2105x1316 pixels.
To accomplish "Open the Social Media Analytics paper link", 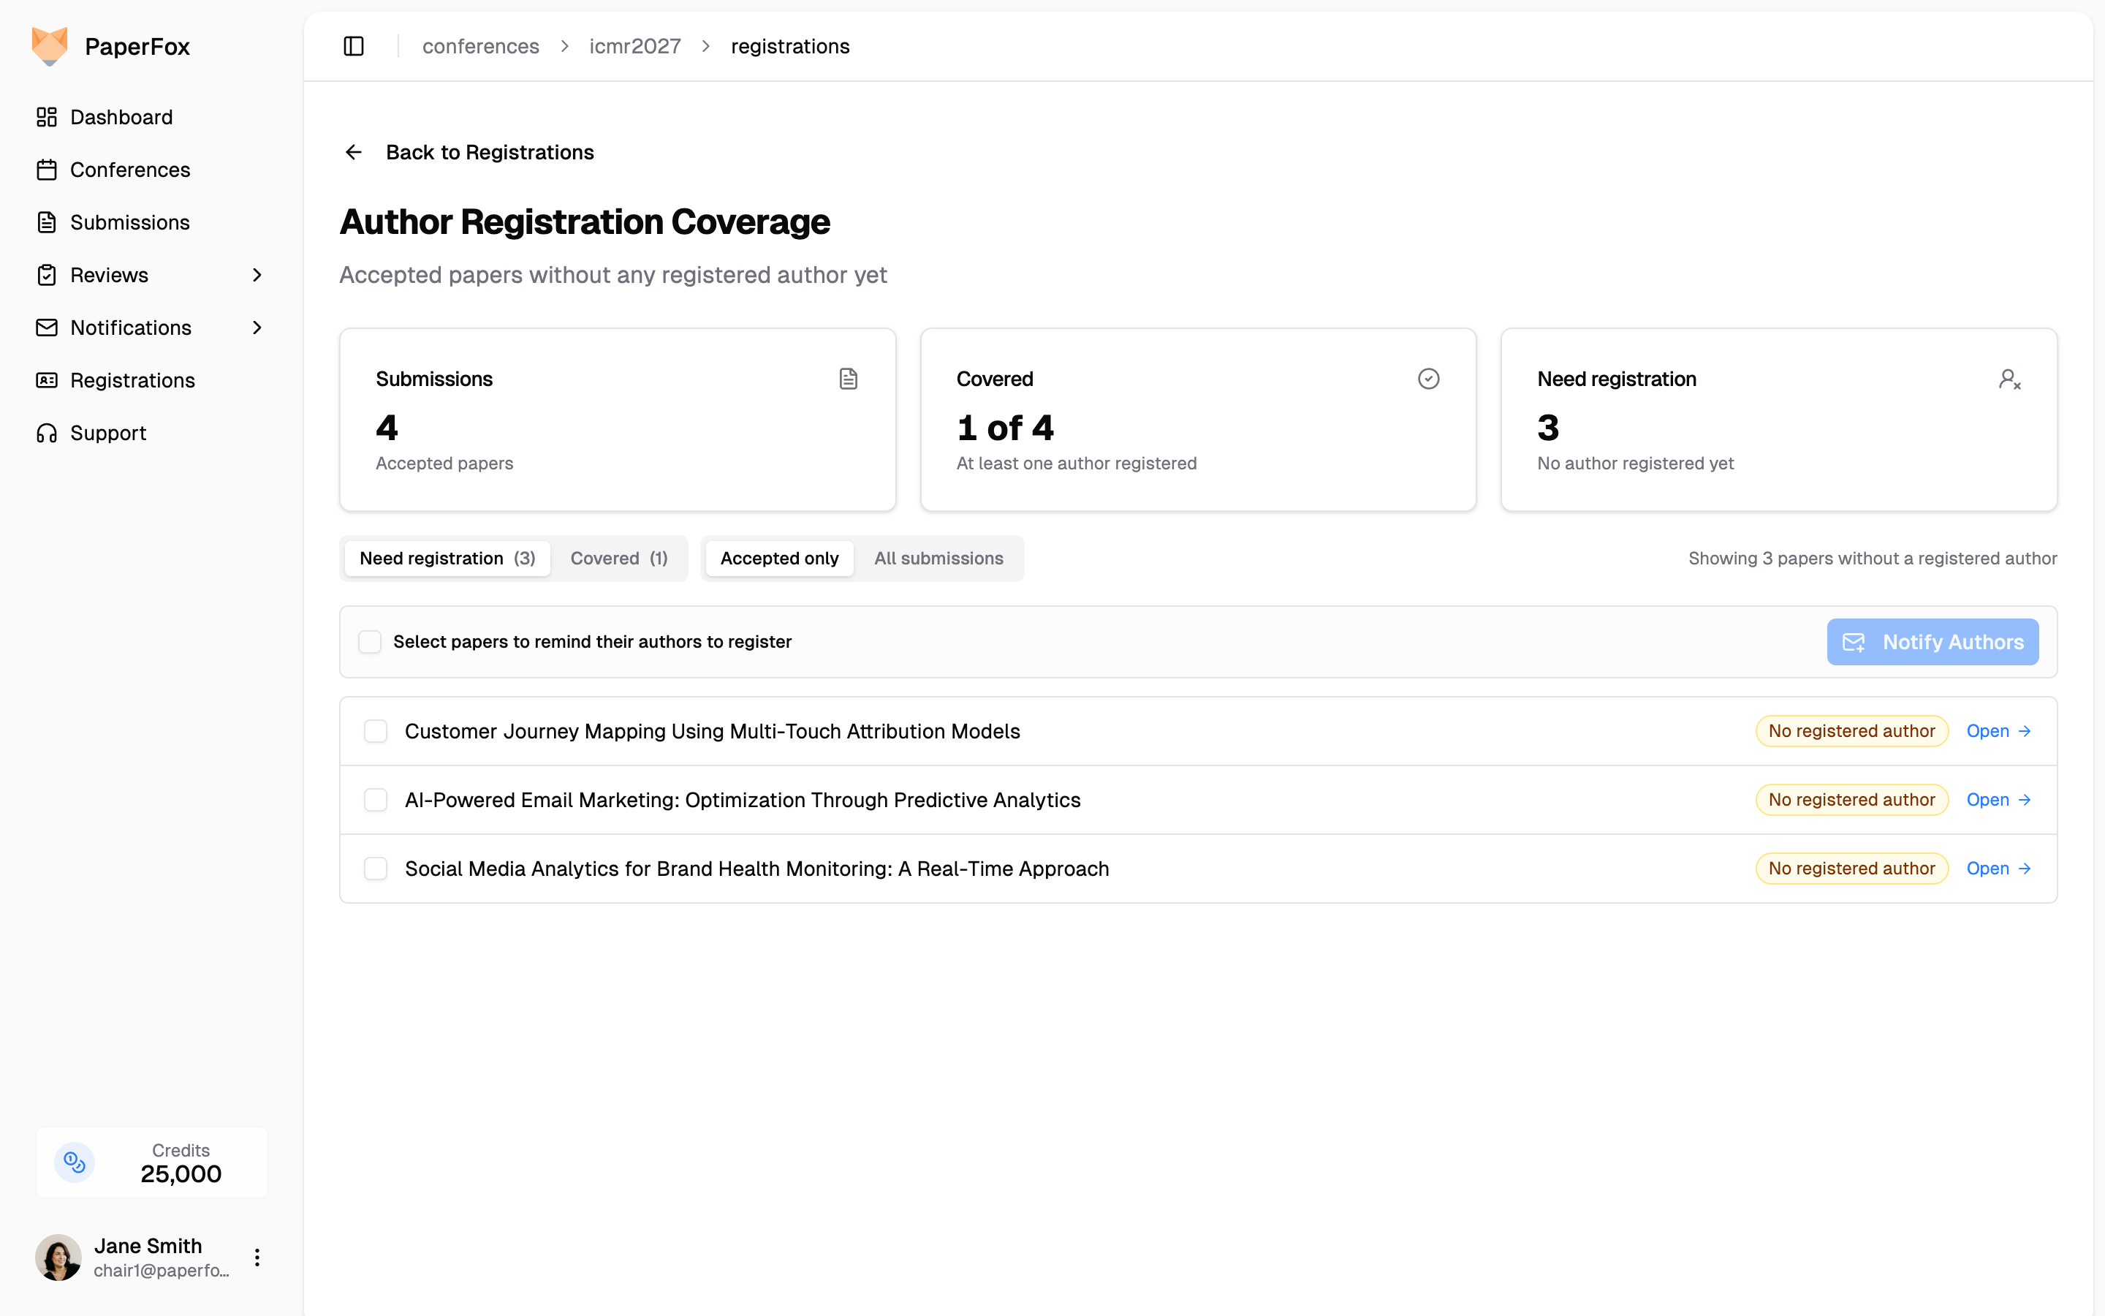I will tap(1998, 869).
